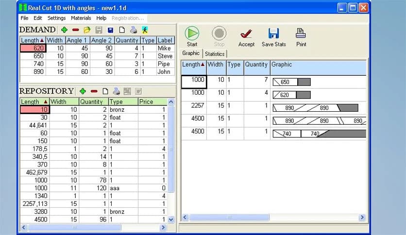Add a new row in DEMAND
The image size is (406, 235).
tap(64, 30)
